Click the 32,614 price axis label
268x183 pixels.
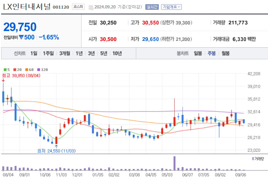(254, 112)
